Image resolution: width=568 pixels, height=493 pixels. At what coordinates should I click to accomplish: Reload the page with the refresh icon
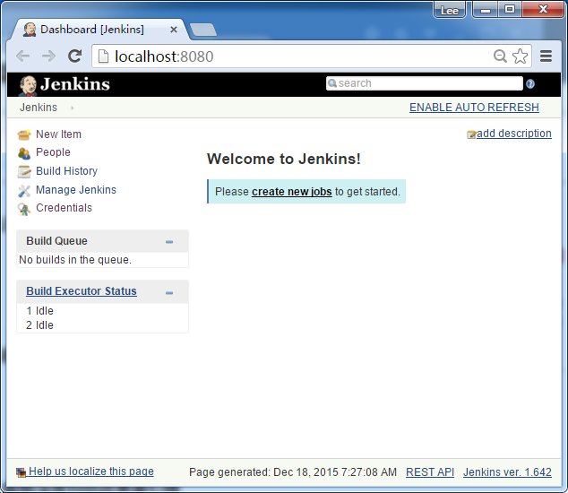(x=75, y=56)
